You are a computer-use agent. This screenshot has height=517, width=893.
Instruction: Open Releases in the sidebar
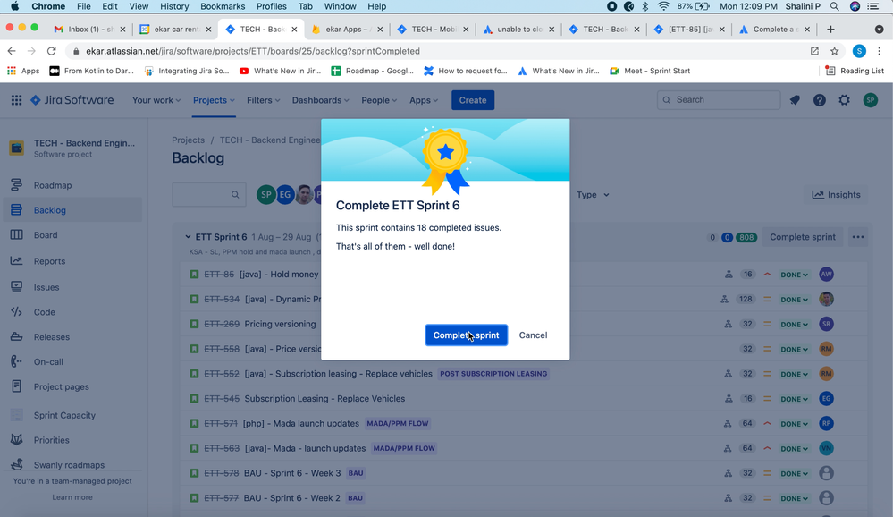click(51, 337)
